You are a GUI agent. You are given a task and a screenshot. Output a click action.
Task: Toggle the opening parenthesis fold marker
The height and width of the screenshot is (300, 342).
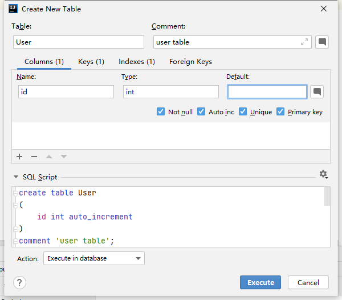coord(15,205)
